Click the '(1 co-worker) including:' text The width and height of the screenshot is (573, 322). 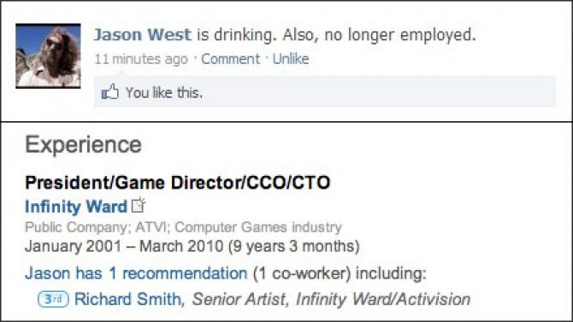click(x=340, y=273)
